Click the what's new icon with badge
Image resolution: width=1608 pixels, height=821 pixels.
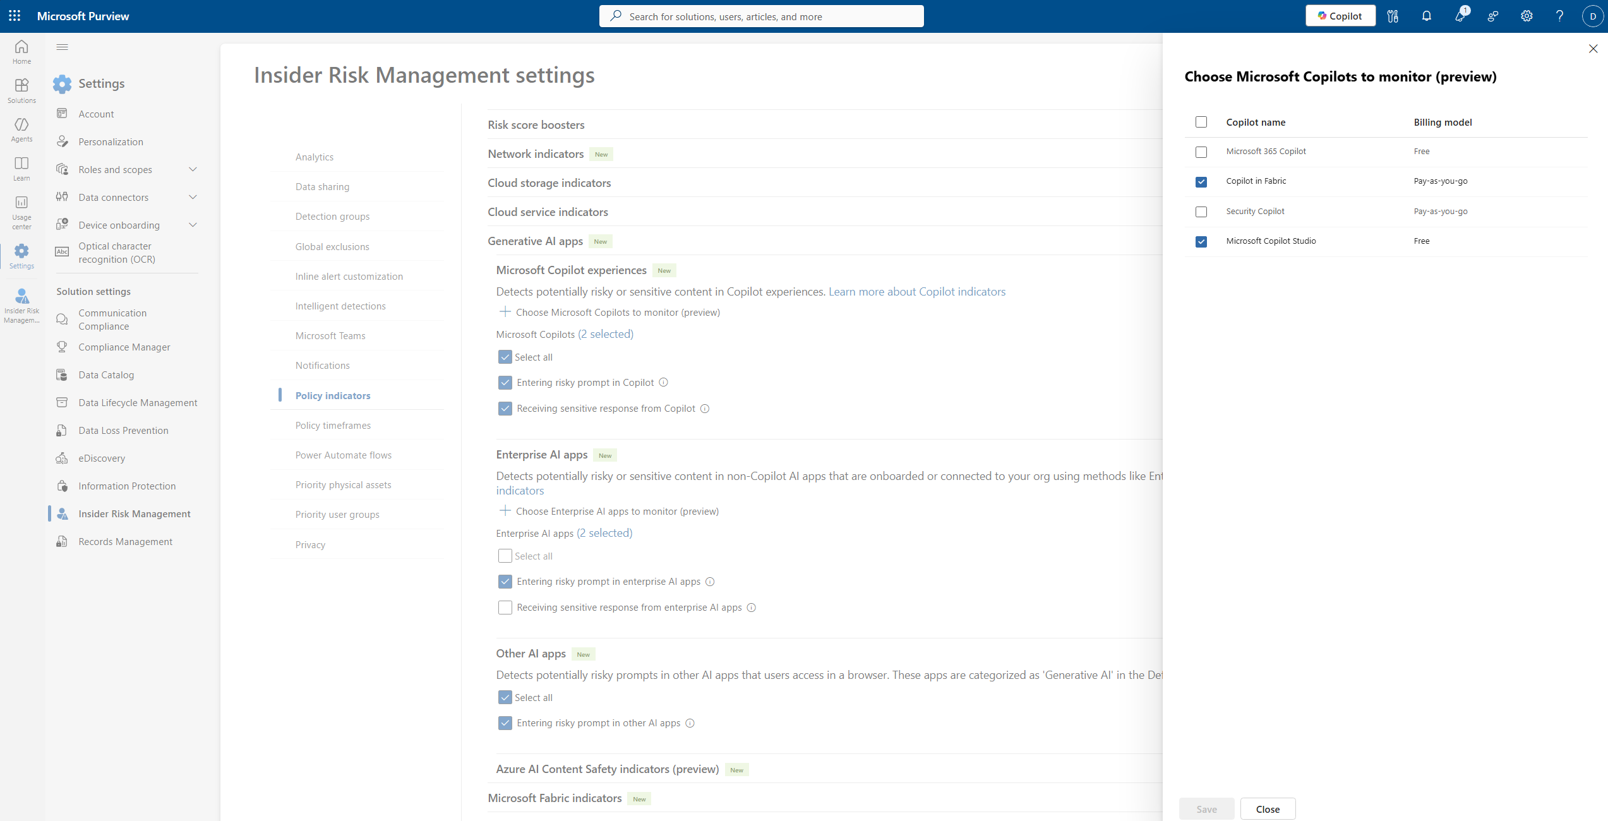pyautogui.click(x=1460, y=16)
